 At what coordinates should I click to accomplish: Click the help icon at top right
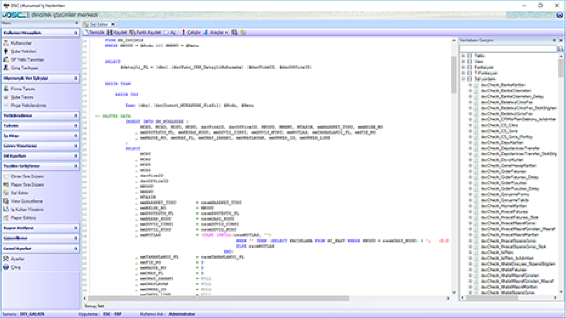tap(560, 15)
